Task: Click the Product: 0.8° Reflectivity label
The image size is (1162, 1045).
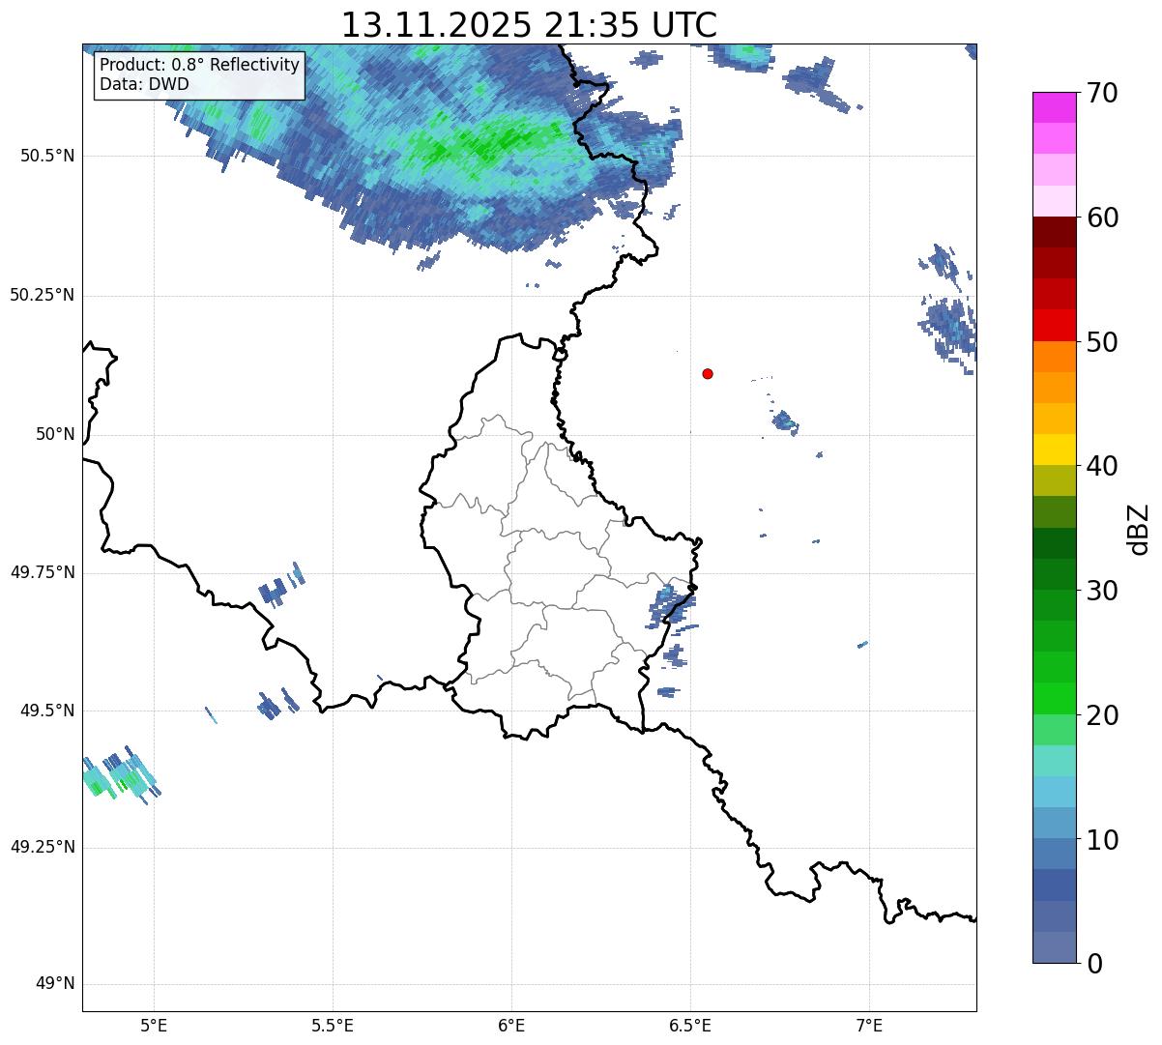Action: click(x=200, y=65)
